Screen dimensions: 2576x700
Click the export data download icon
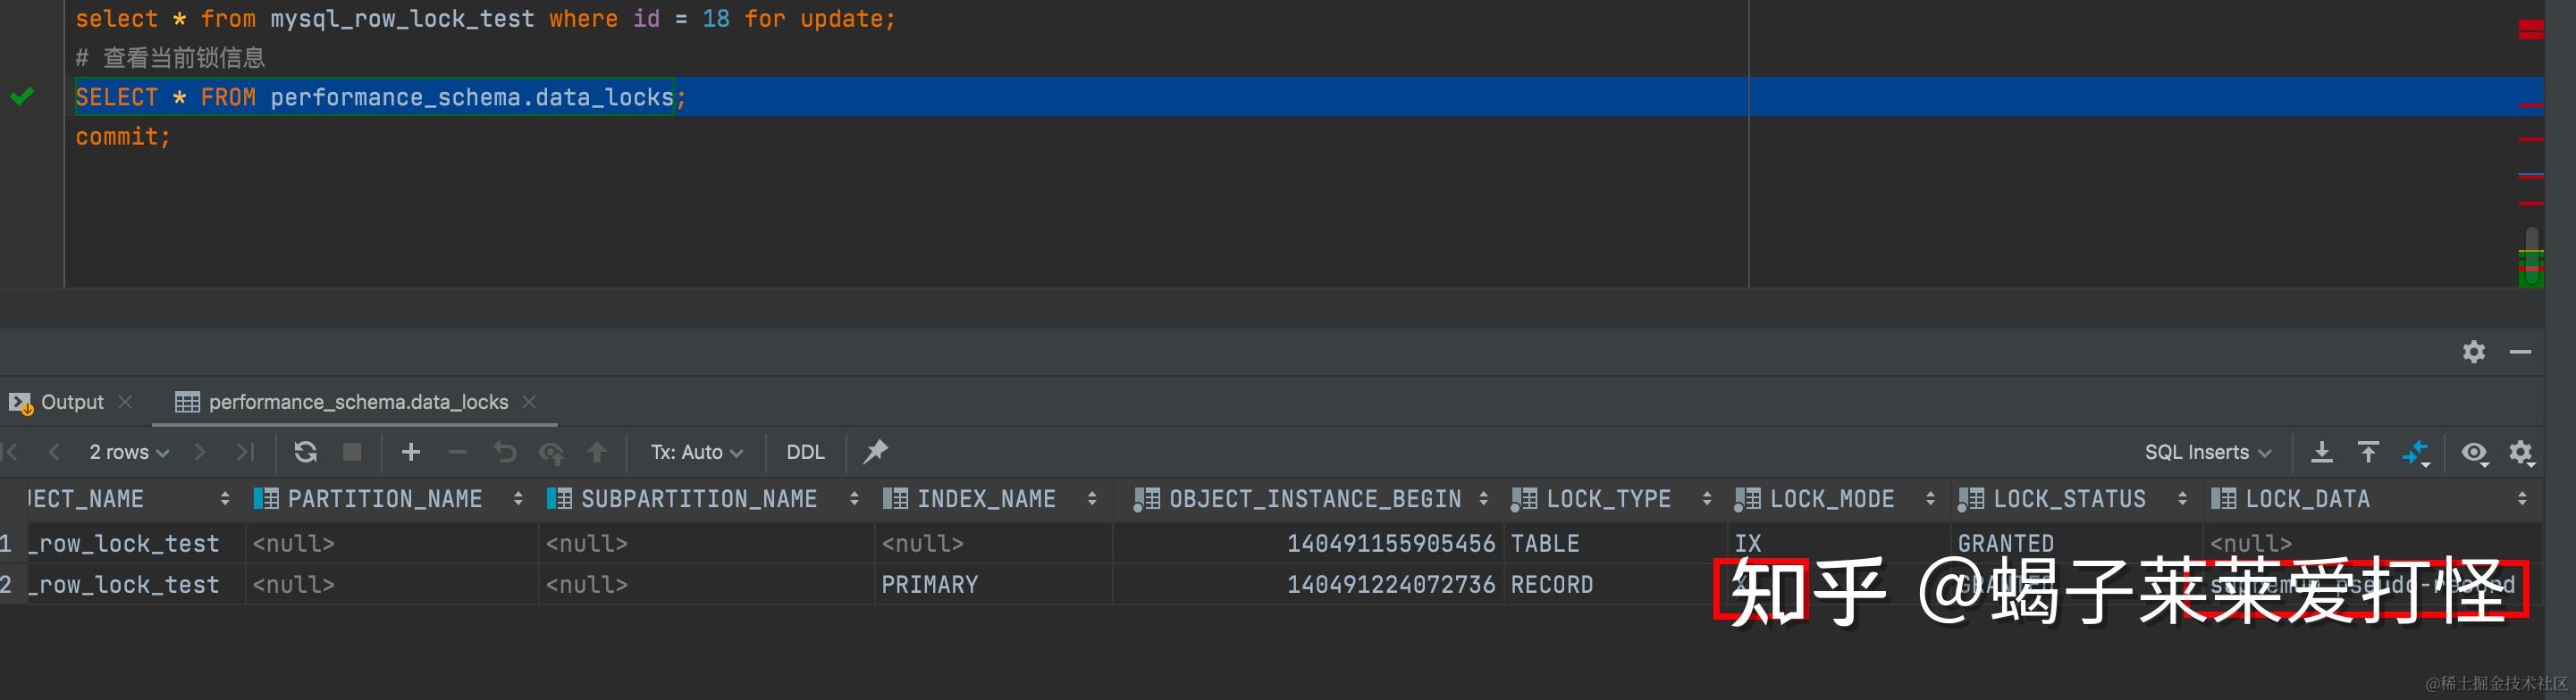pos(2321,453)
